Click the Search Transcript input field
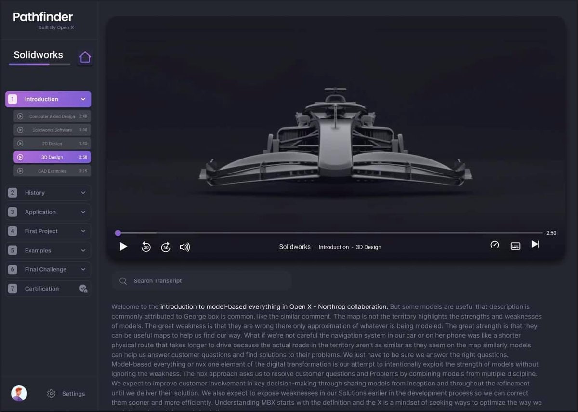 point(201,281)
